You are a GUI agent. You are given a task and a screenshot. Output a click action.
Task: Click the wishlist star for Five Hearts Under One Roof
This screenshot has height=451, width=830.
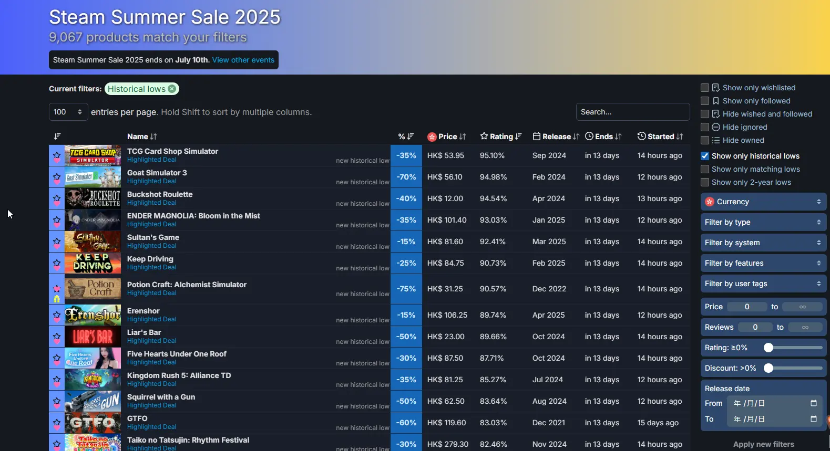pos(57,358)
